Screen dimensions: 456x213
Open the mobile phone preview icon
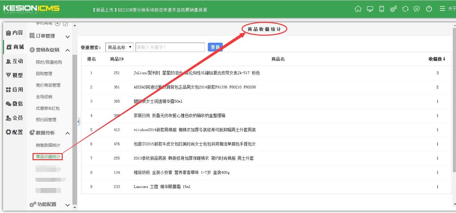381,9
